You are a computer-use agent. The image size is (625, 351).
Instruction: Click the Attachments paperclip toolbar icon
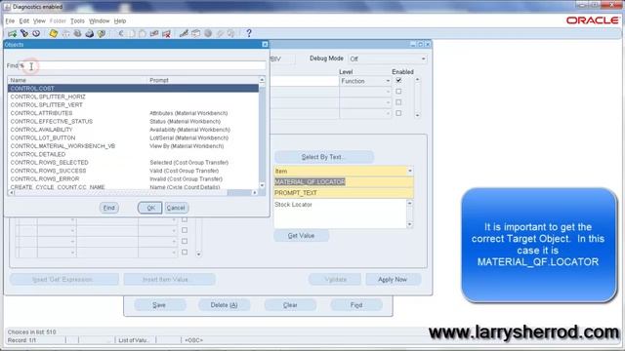pos(220,33)
